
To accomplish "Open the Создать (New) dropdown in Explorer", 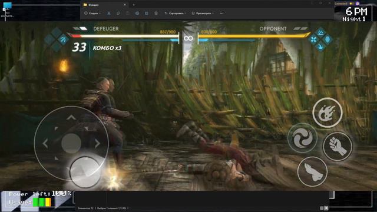I will click(92, 13).
